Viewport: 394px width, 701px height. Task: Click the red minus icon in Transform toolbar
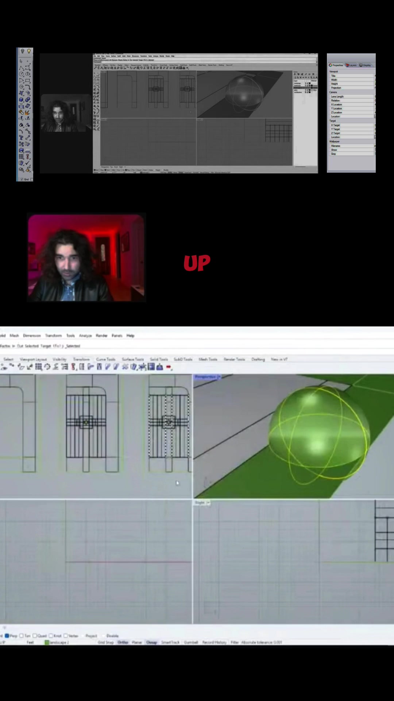point(169,367)
